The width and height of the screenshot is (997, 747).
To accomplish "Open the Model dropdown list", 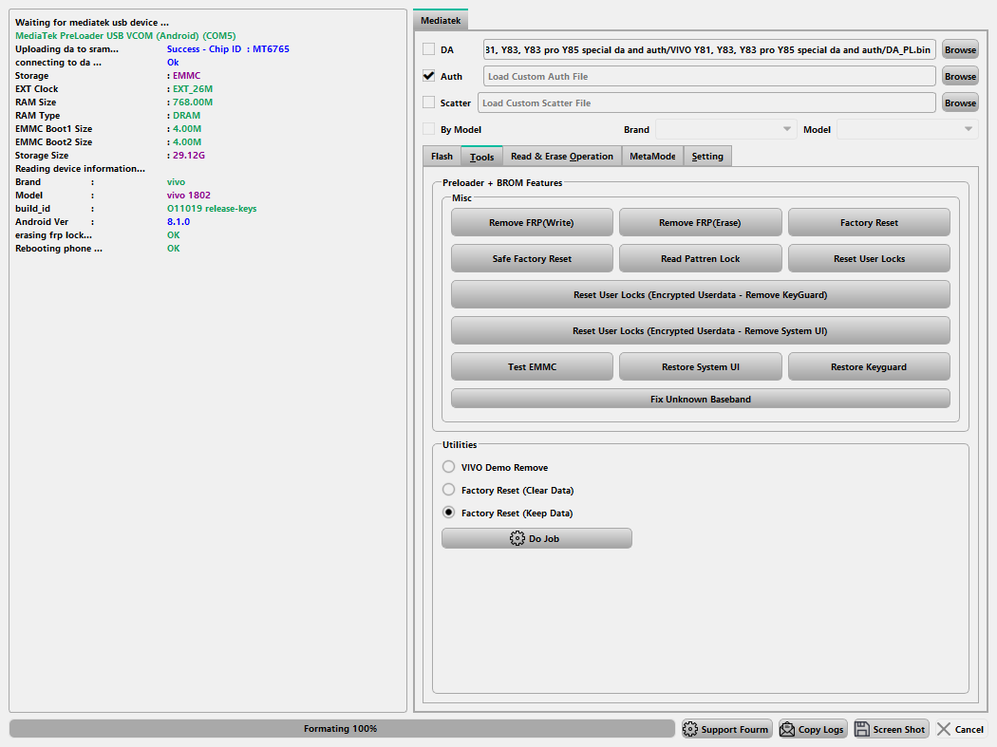I will coord(906,129).
